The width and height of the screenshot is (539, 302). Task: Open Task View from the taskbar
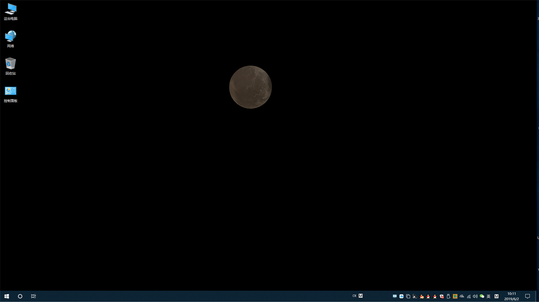tap(33, 296)
